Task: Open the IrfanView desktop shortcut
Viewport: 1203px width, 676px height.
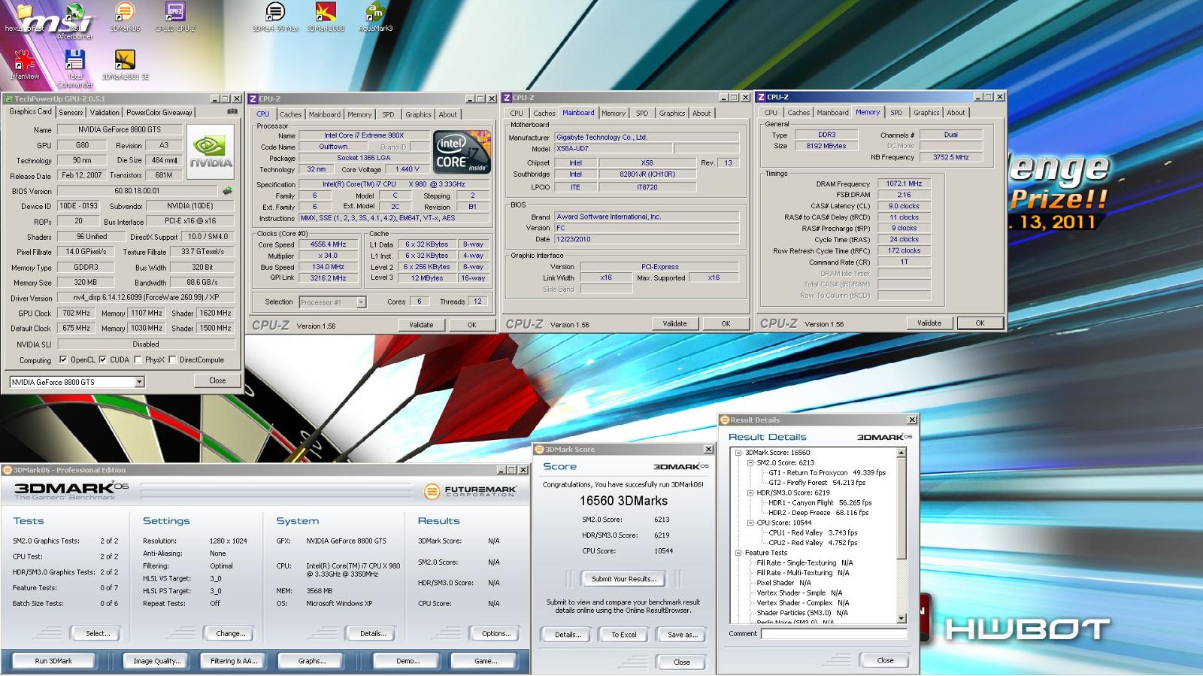Action: pyautogui.click(x=25, y=65)
